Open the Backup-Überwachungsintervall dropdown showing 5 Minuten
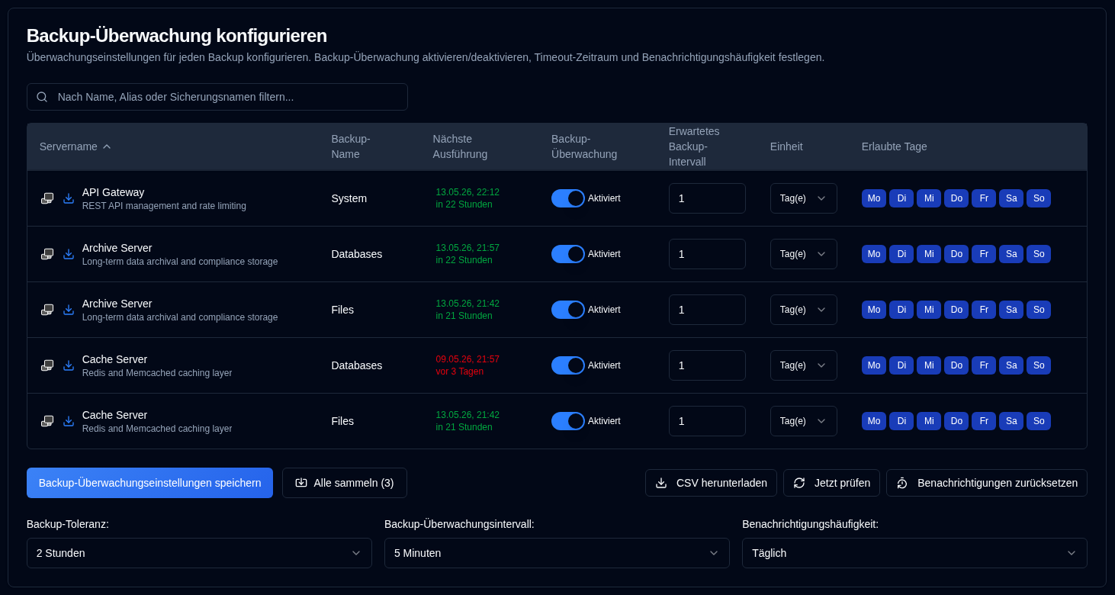Image resolution: width=1115 pixels, height=595 pixels. click(x=557, y=553)
